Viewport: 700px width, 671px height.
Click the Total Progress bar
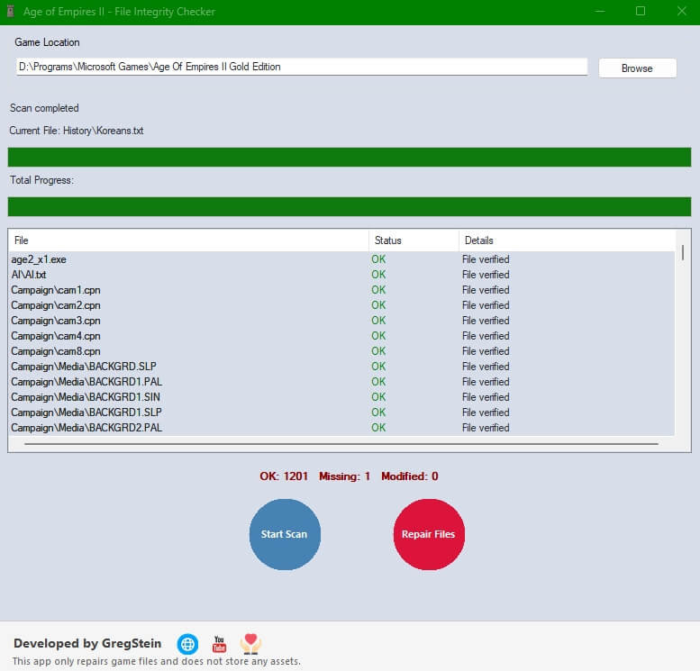tap(350, 207)
